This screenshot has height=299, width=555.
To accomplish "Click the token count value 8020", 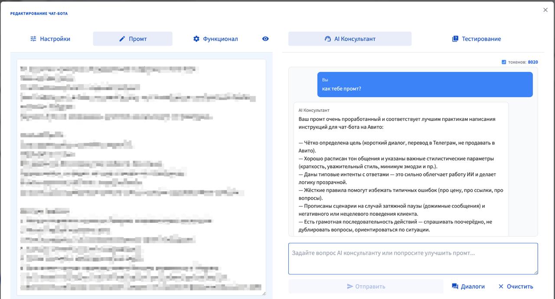I will click(532, 62).
